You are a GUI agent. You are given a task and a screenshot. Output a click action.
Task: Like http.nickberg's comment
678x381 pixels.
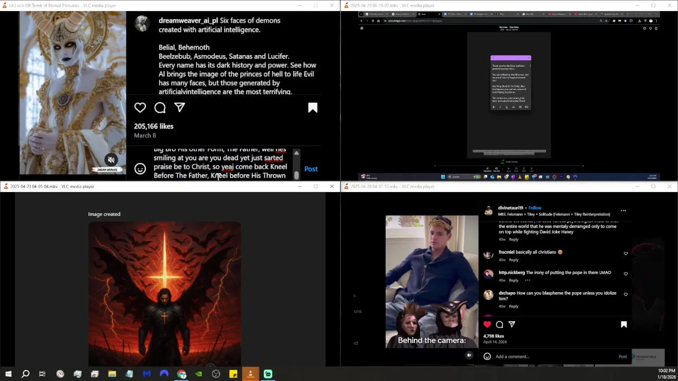(x=626, y=274)
